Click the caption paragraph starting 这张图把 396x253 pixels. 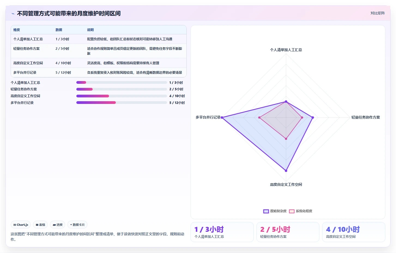click(x=98, y=237)
